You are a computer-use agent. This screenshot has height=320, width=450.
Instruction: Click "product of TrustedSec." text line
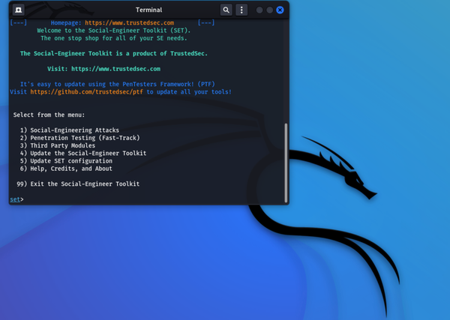[114, 54]
